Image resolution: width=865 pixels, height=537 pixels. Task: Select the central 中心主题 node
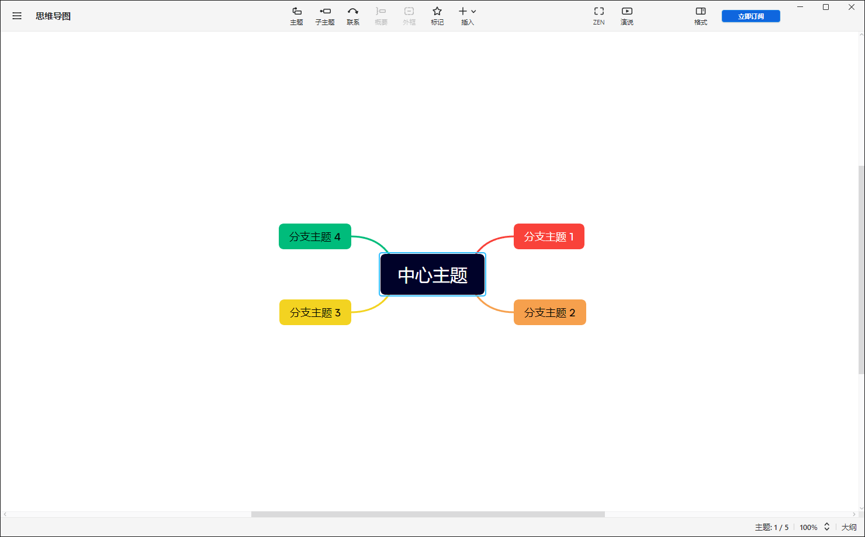click(x=432, y=274)
